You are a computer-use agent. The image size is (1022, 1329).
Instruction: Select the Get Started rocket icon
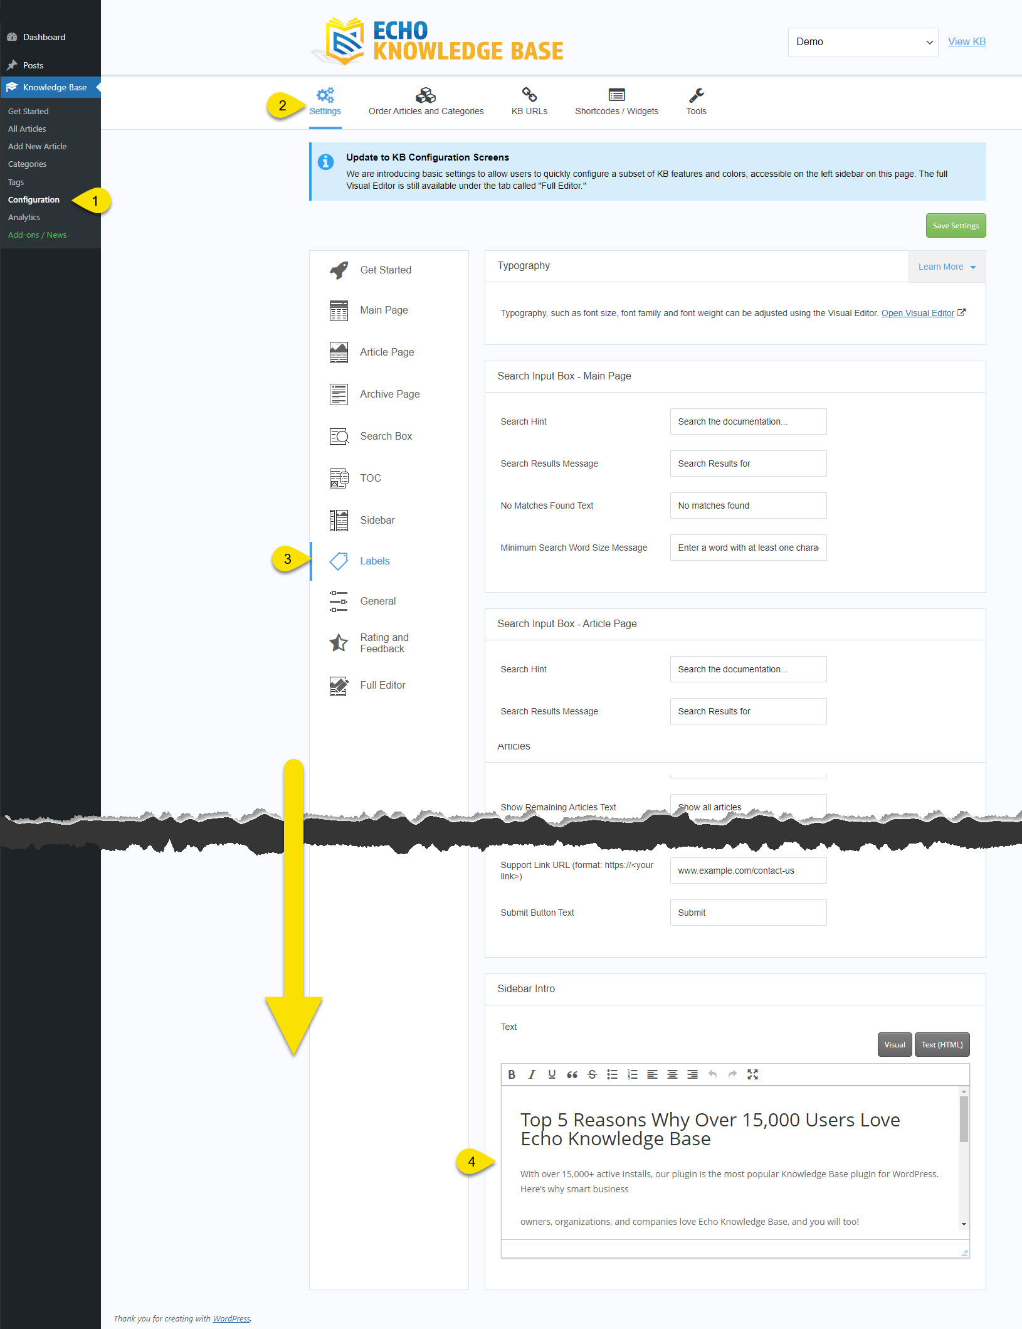[x=339, y=270]
